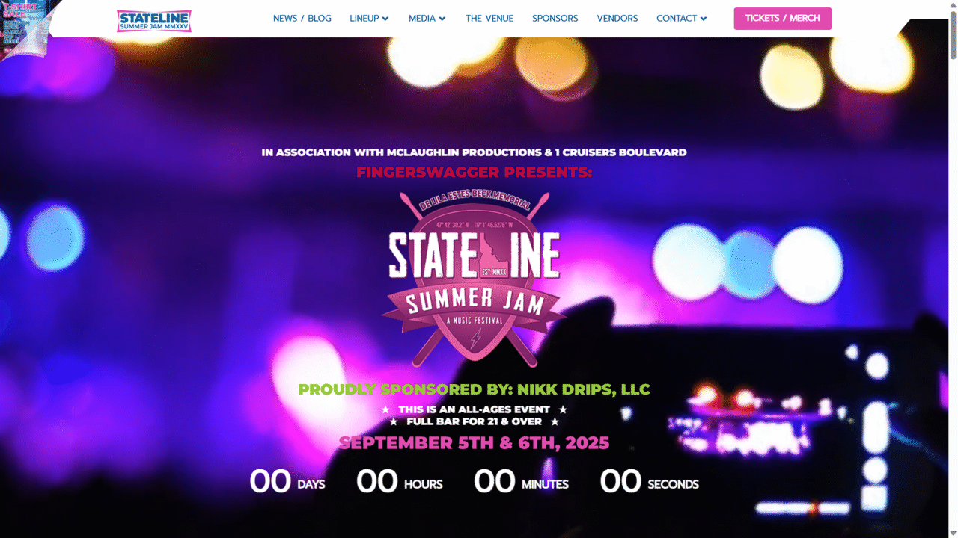Click the scrollbar down arrow

pos(953,533)
